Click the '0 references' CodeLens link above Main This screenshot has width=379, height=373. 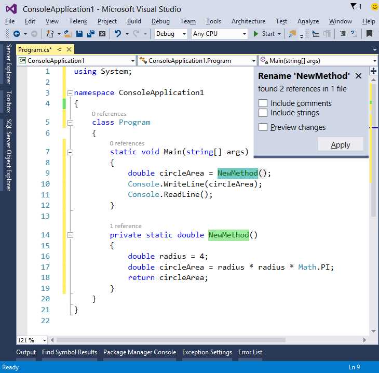coord(127,143)
